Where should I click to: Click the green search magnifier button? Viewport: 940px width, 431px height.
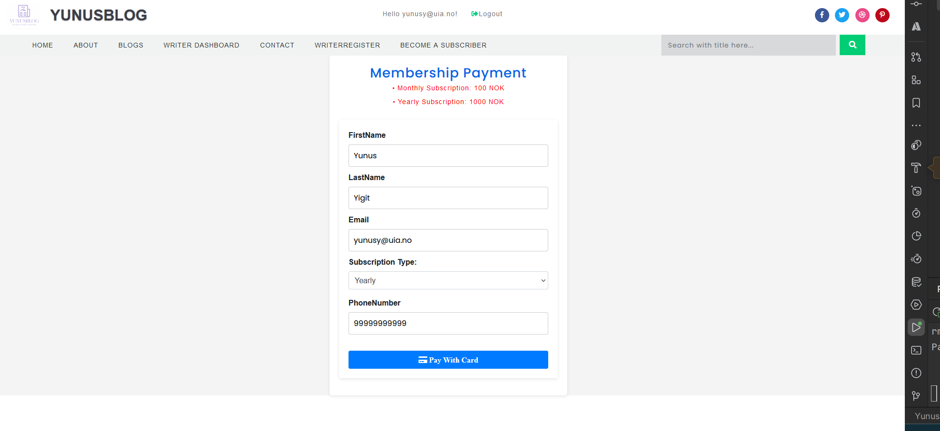(x=852, y=45)
